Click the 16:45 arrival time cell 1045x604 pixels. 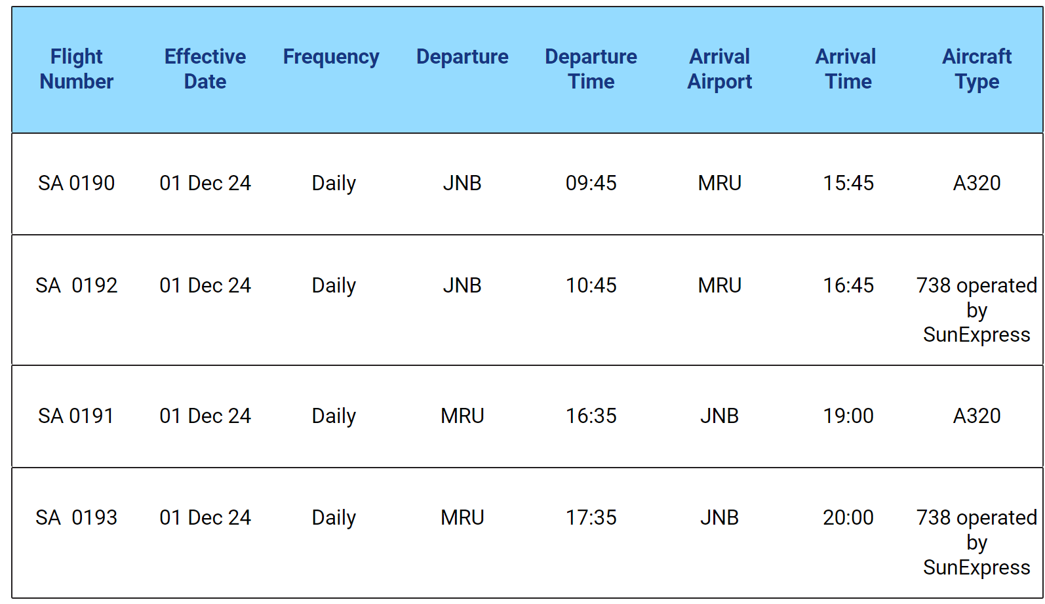point(848,285)
